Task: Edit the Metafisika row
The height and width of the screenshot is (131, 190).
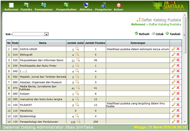Action: pyautogui.click(x=173, y=110)
